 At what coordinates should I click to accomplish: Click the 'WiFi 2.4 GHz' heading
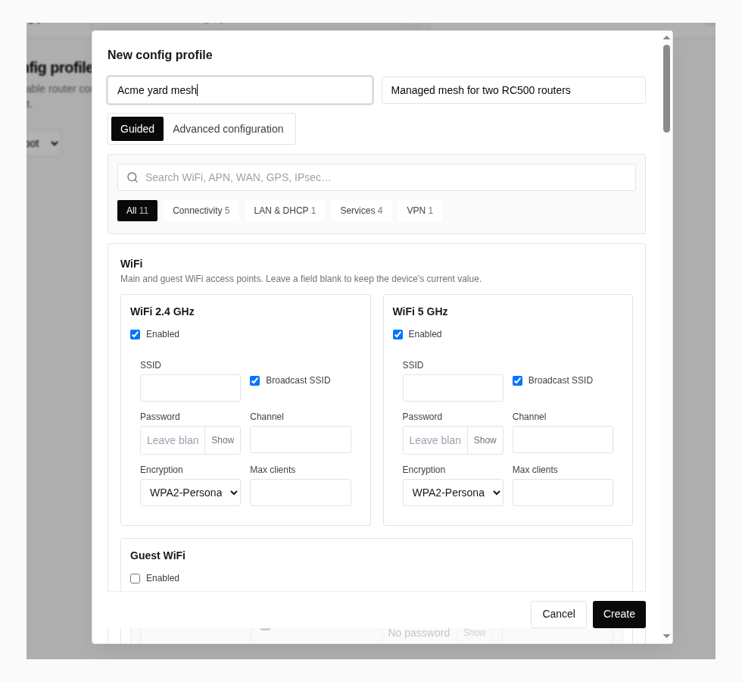tap(162, 311)
